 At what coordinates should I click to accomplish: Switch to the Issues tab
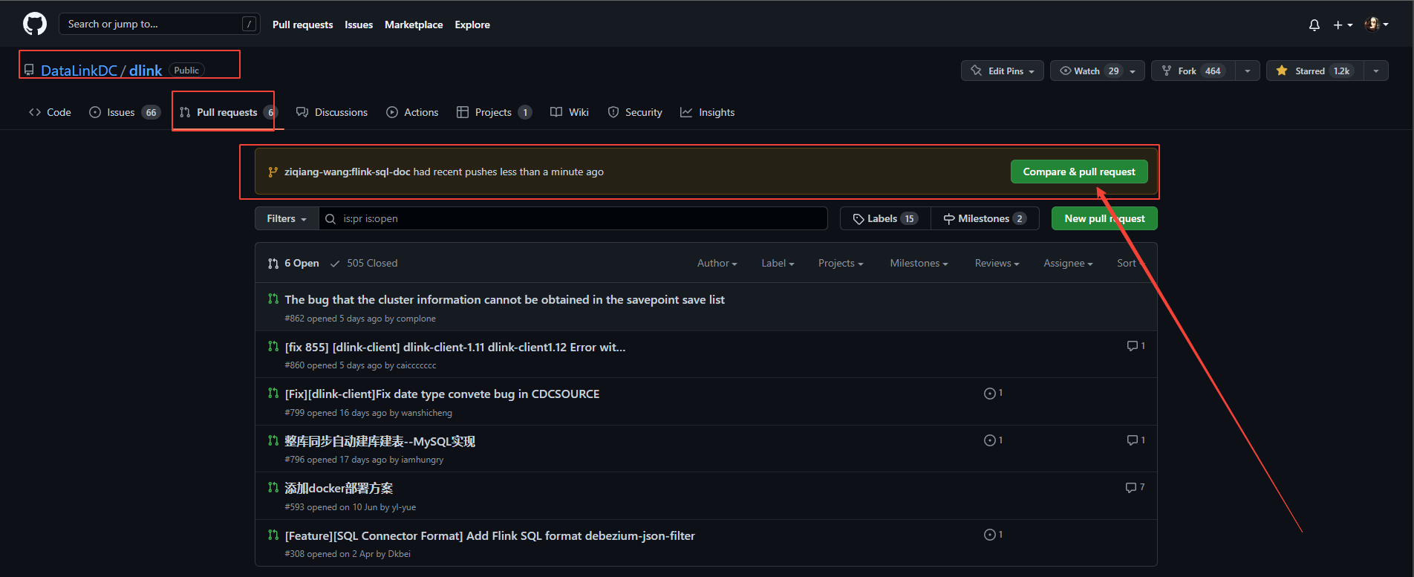(x=125, y=112)
